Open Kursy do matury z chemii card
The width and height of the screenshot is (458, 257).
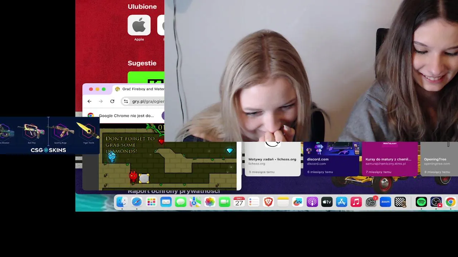click(x=390, y=159)
